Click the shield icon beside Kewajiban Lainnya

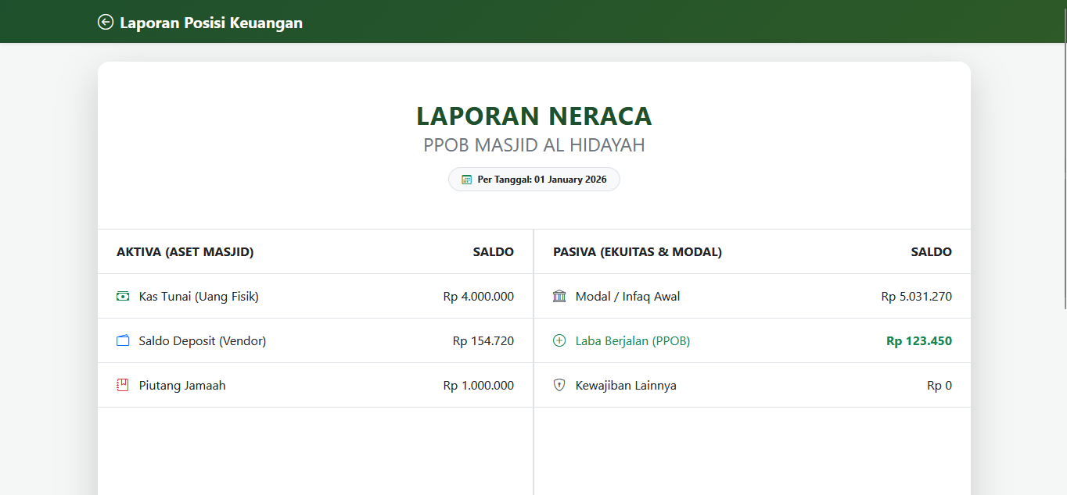pyautogui.click(x=559, y=385)
